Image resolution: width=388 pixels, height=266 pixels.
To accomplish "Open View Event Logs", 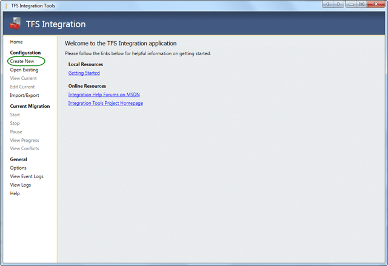I will tap(27, 176).
